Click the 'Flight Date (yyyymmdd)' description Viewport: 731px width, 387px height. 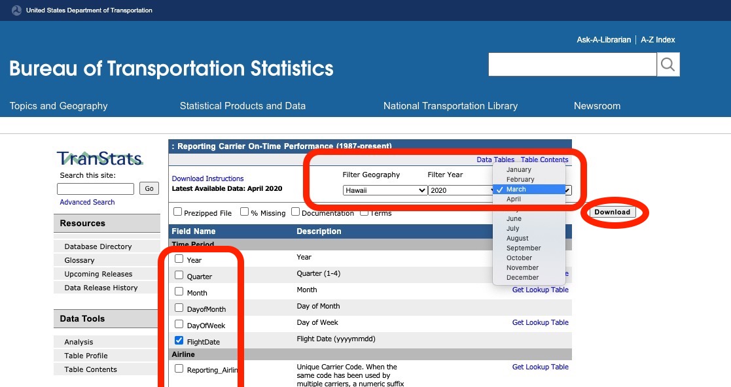pyautogui.click(x=336, y=339)
